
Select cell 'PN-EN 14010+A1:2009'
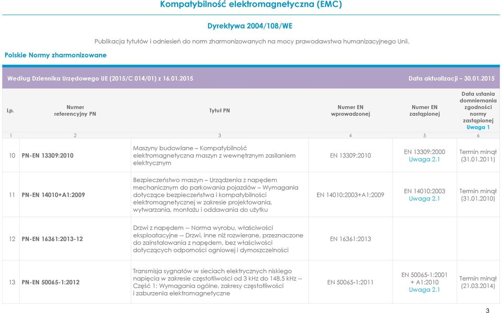click(x=53, y=195)
